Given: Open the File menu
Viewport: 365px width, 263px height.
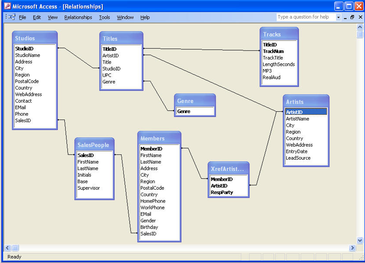Looking at the screenshot, I should (x=22, y=17).
